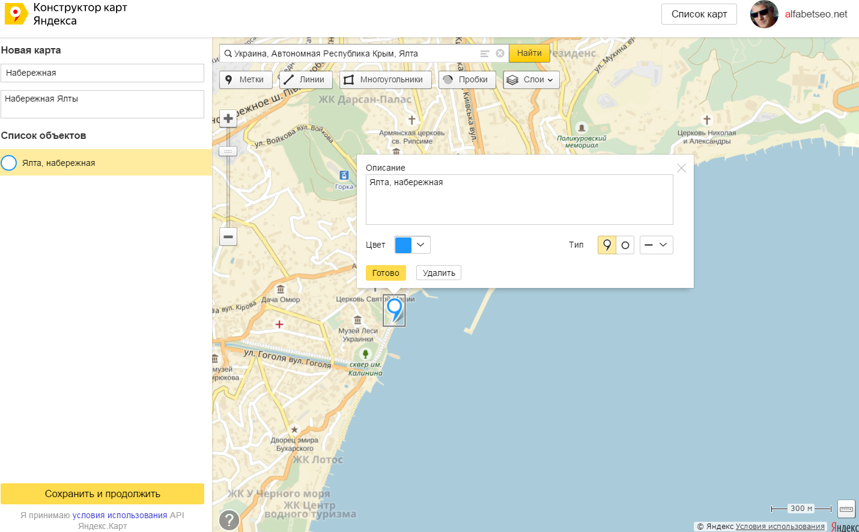Viewport: 859px width, 532px height.
Task: Open the ruler distance measuring tool
Action: [x=846, y=509]
